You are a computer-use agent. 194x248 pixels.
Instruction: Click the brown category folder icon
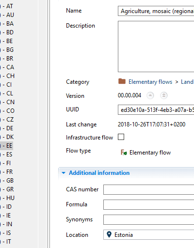point(122,81)
